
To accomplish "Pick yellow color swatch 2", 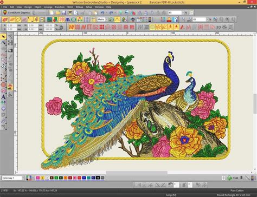I will [x=42, y=178].
